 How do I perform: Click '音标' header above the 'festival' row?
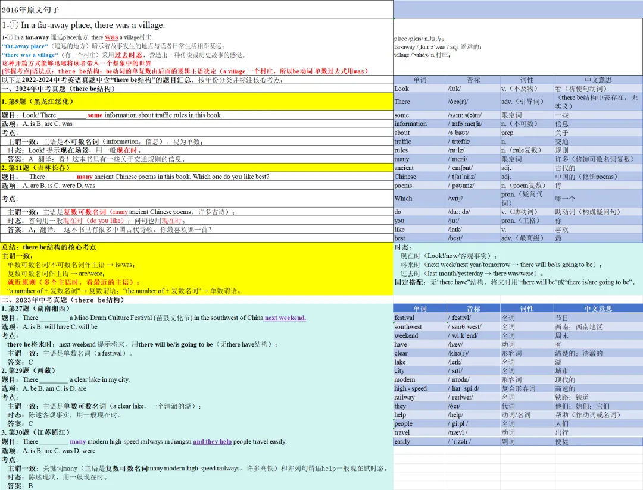pos(474,309)
